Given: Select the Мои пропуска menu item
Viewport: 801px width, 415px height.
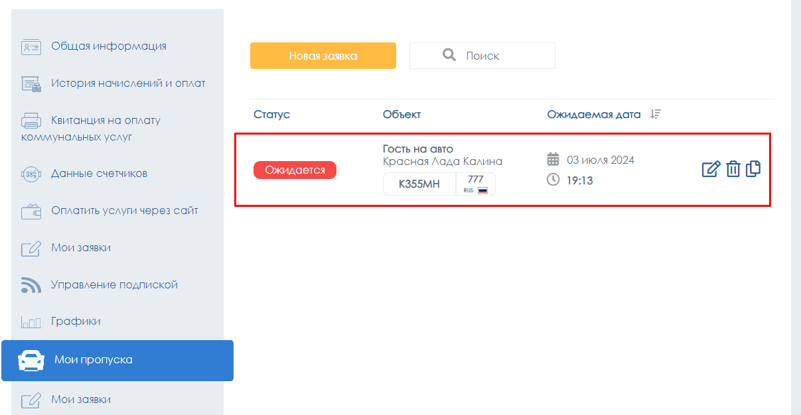Looking at the screenshot, I should [94, 360].
